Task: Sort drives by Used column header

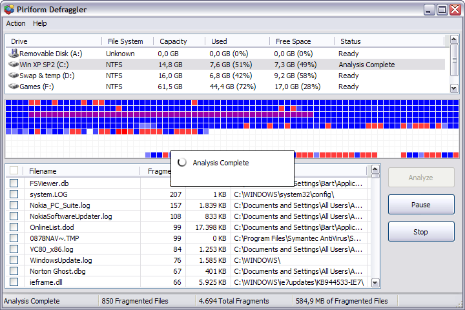Action: coord(237,41)
